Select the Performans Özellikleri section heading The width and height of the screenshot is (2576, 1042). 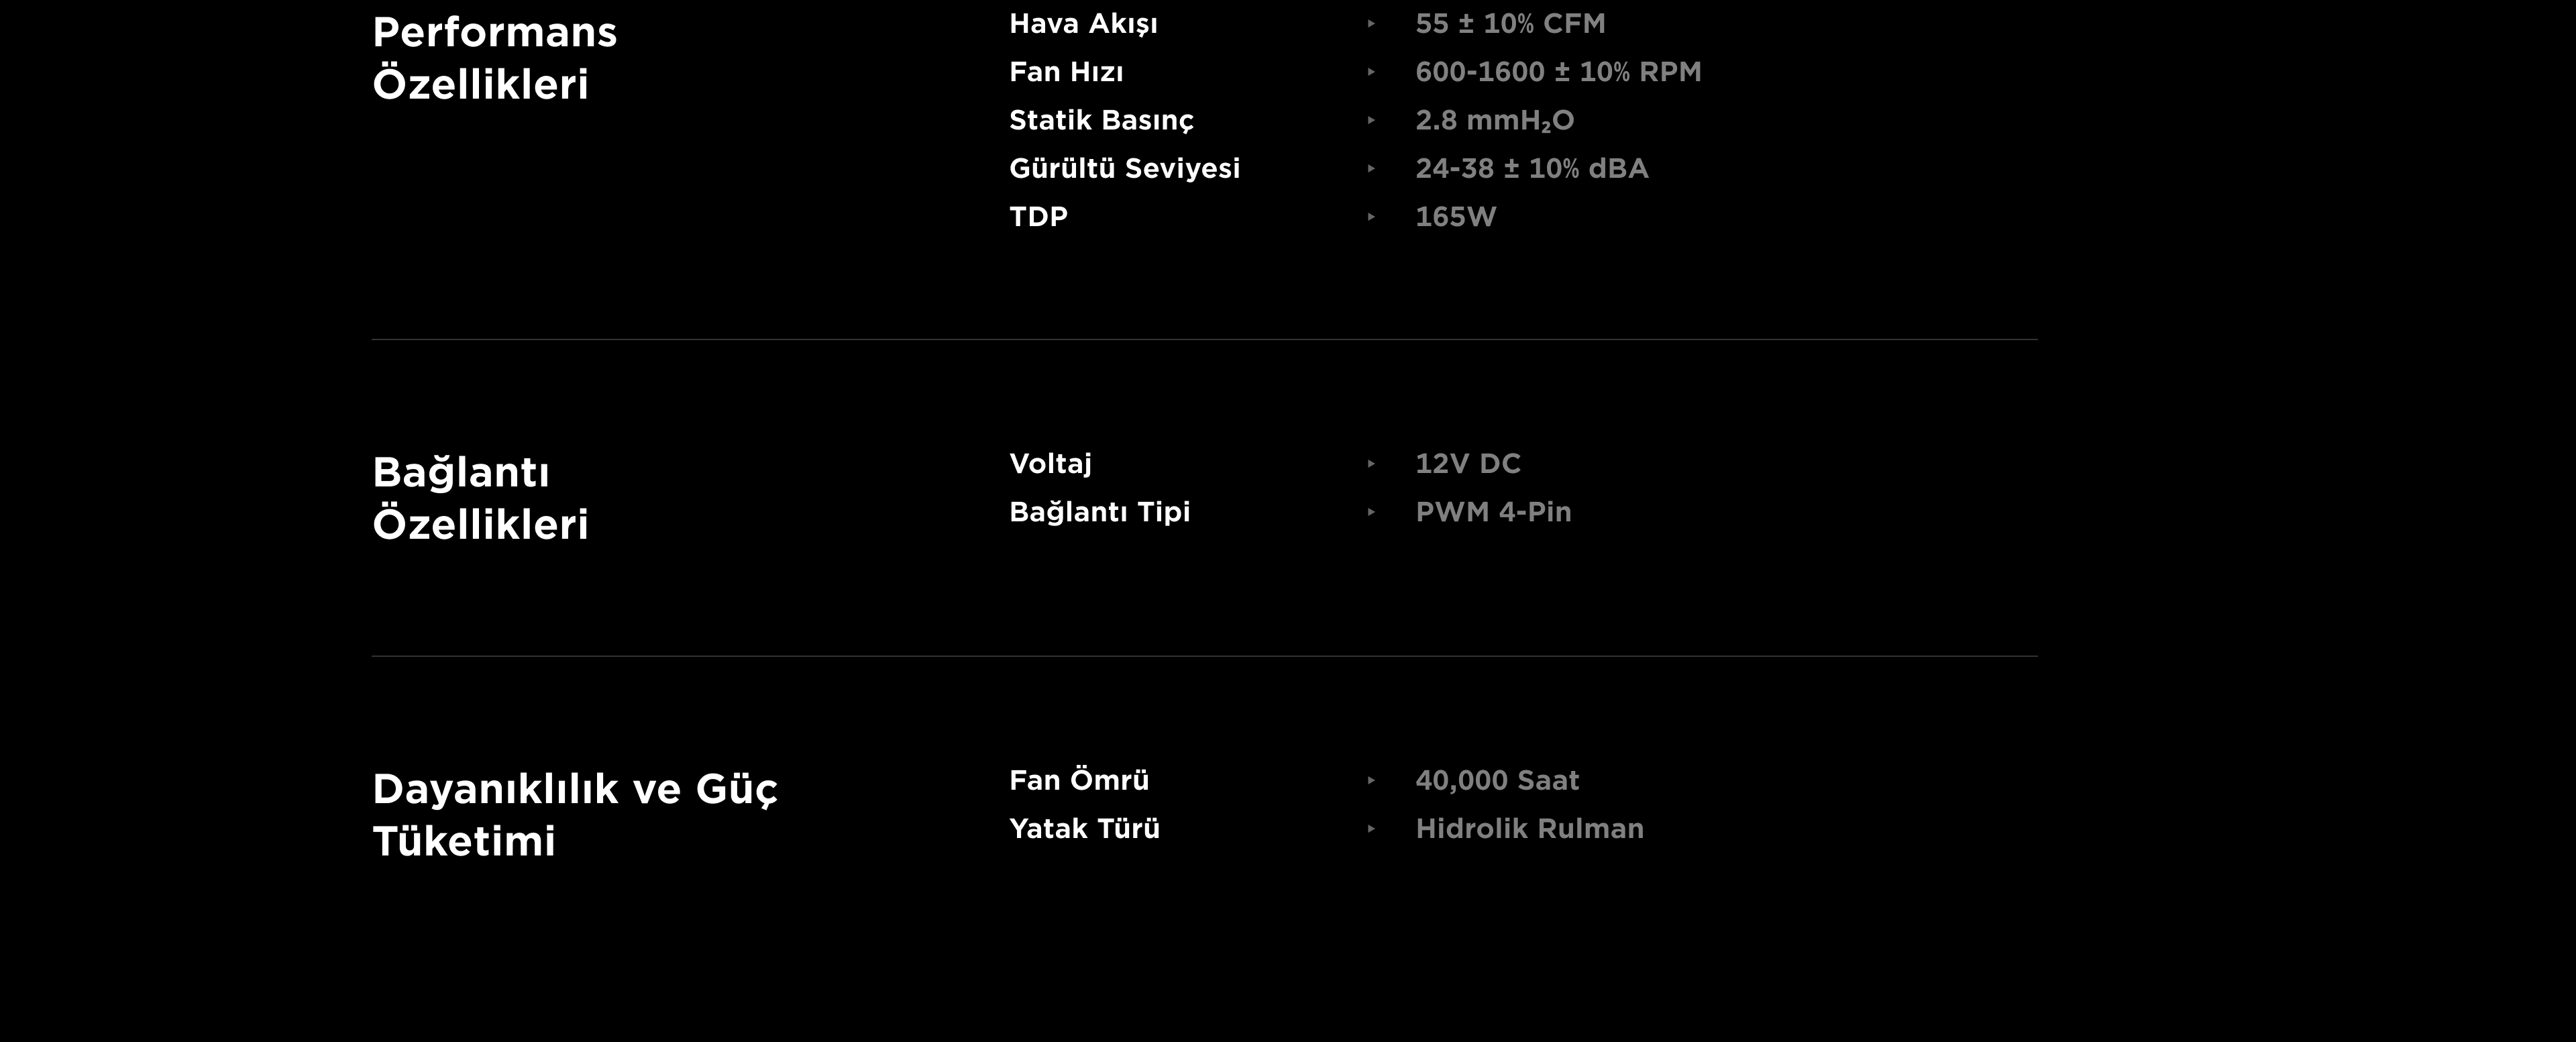coord(494,58)
